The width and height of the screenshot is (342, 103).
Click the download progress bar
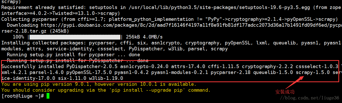75,37
